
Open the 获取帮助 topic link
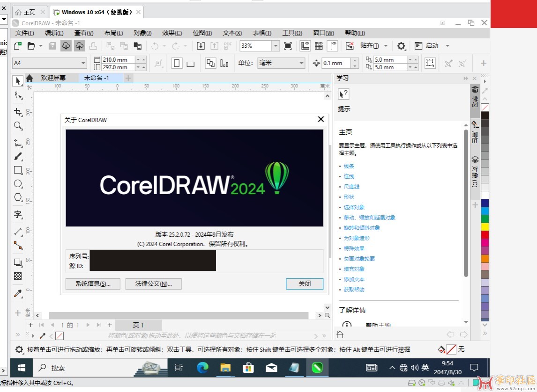354,290
